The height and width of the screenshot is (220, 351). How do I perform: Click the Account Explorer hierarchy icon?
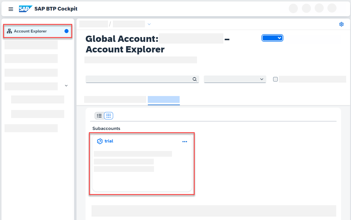9,31
